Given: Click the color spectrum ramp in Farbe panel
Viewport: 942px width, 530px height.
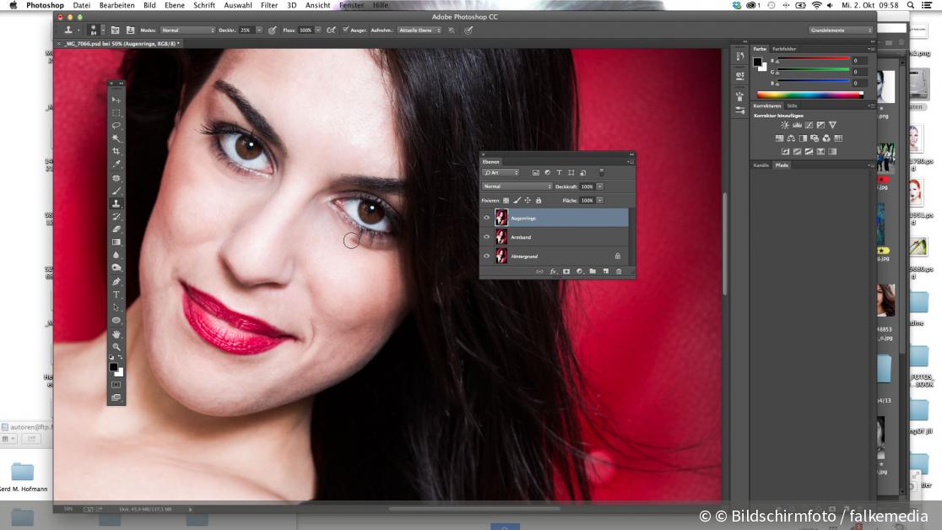Looking at the screenshot, I should click(809, 95).
